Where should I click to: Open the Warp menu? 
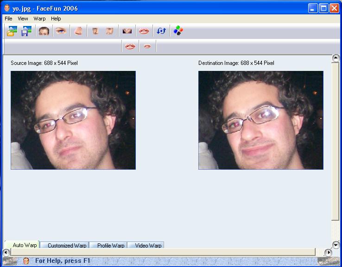pyautogui.click(x=39, y=19)
